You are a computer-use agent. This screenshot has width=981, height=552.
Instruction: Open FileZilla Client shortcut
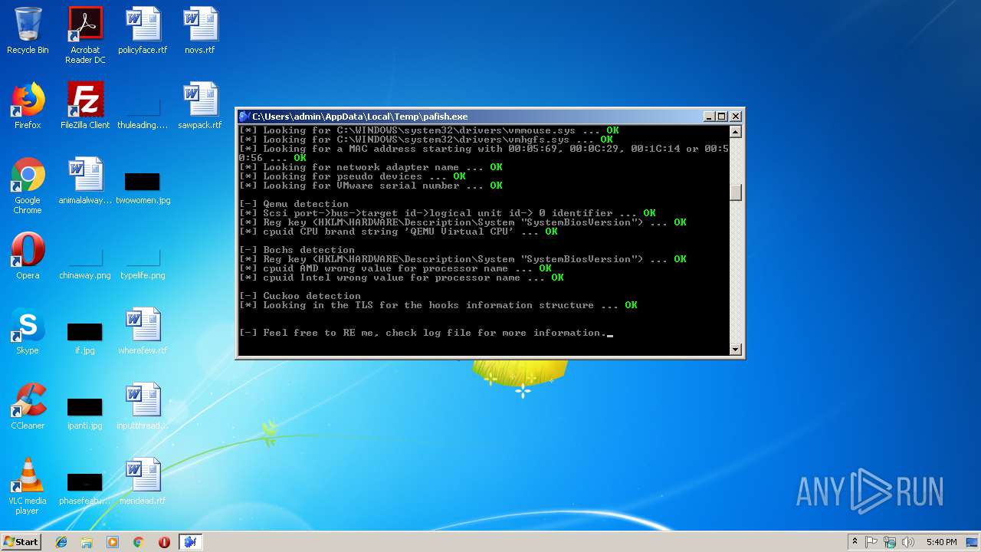click(85, 106)
